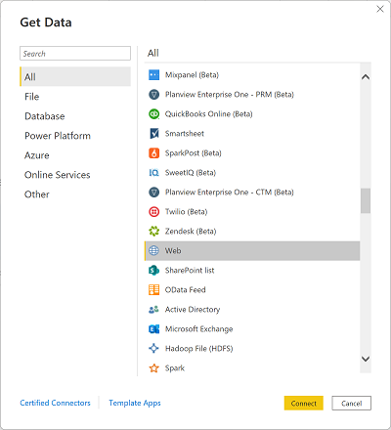
Task: Select QuickBooks Online (Beta) label
Action: 208,114
